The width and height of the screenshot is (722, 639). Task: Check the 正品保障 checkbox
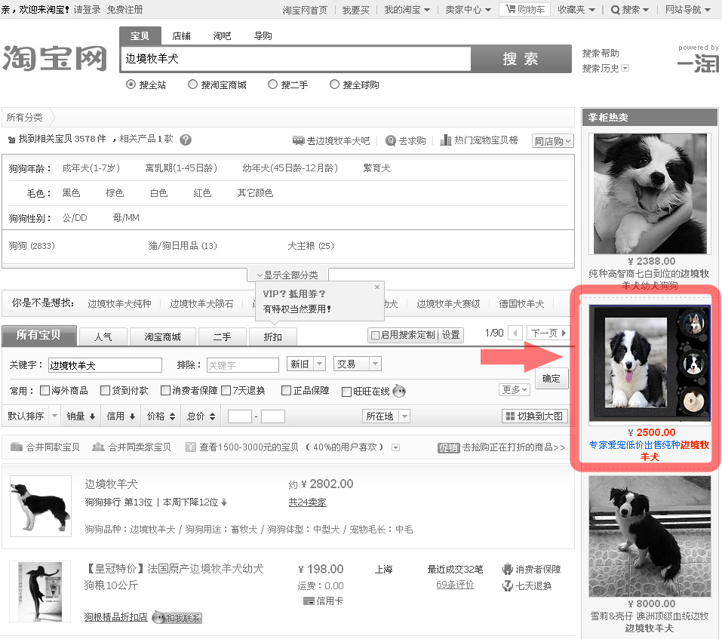(x=287, y=390)
